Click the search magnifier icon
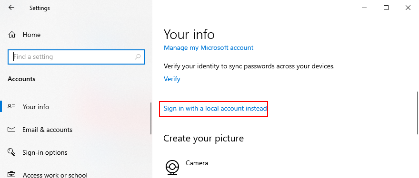The width and height of the screenshot is (419, 178). pos(138,57)
